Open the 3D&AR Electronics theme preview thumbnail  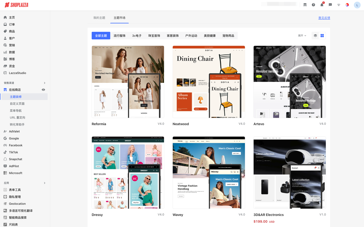point(290,173)
